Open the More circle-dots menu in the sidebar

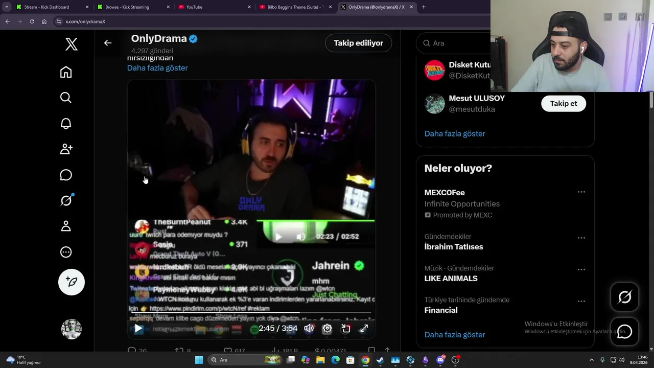pyautogui.click(x=66, y=252)
